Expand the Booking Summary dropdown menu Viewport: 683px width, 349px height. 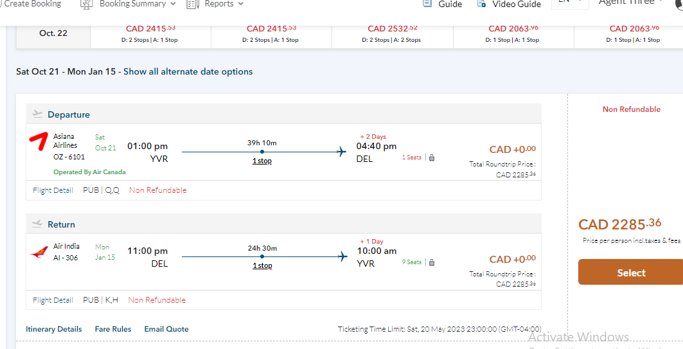coord(173,4)
